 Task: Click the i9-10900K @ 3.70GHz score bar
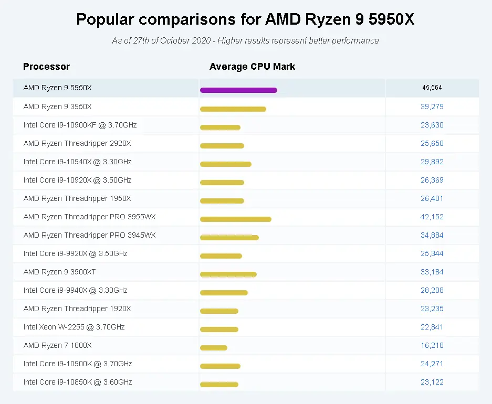click(x=220, y=366)
